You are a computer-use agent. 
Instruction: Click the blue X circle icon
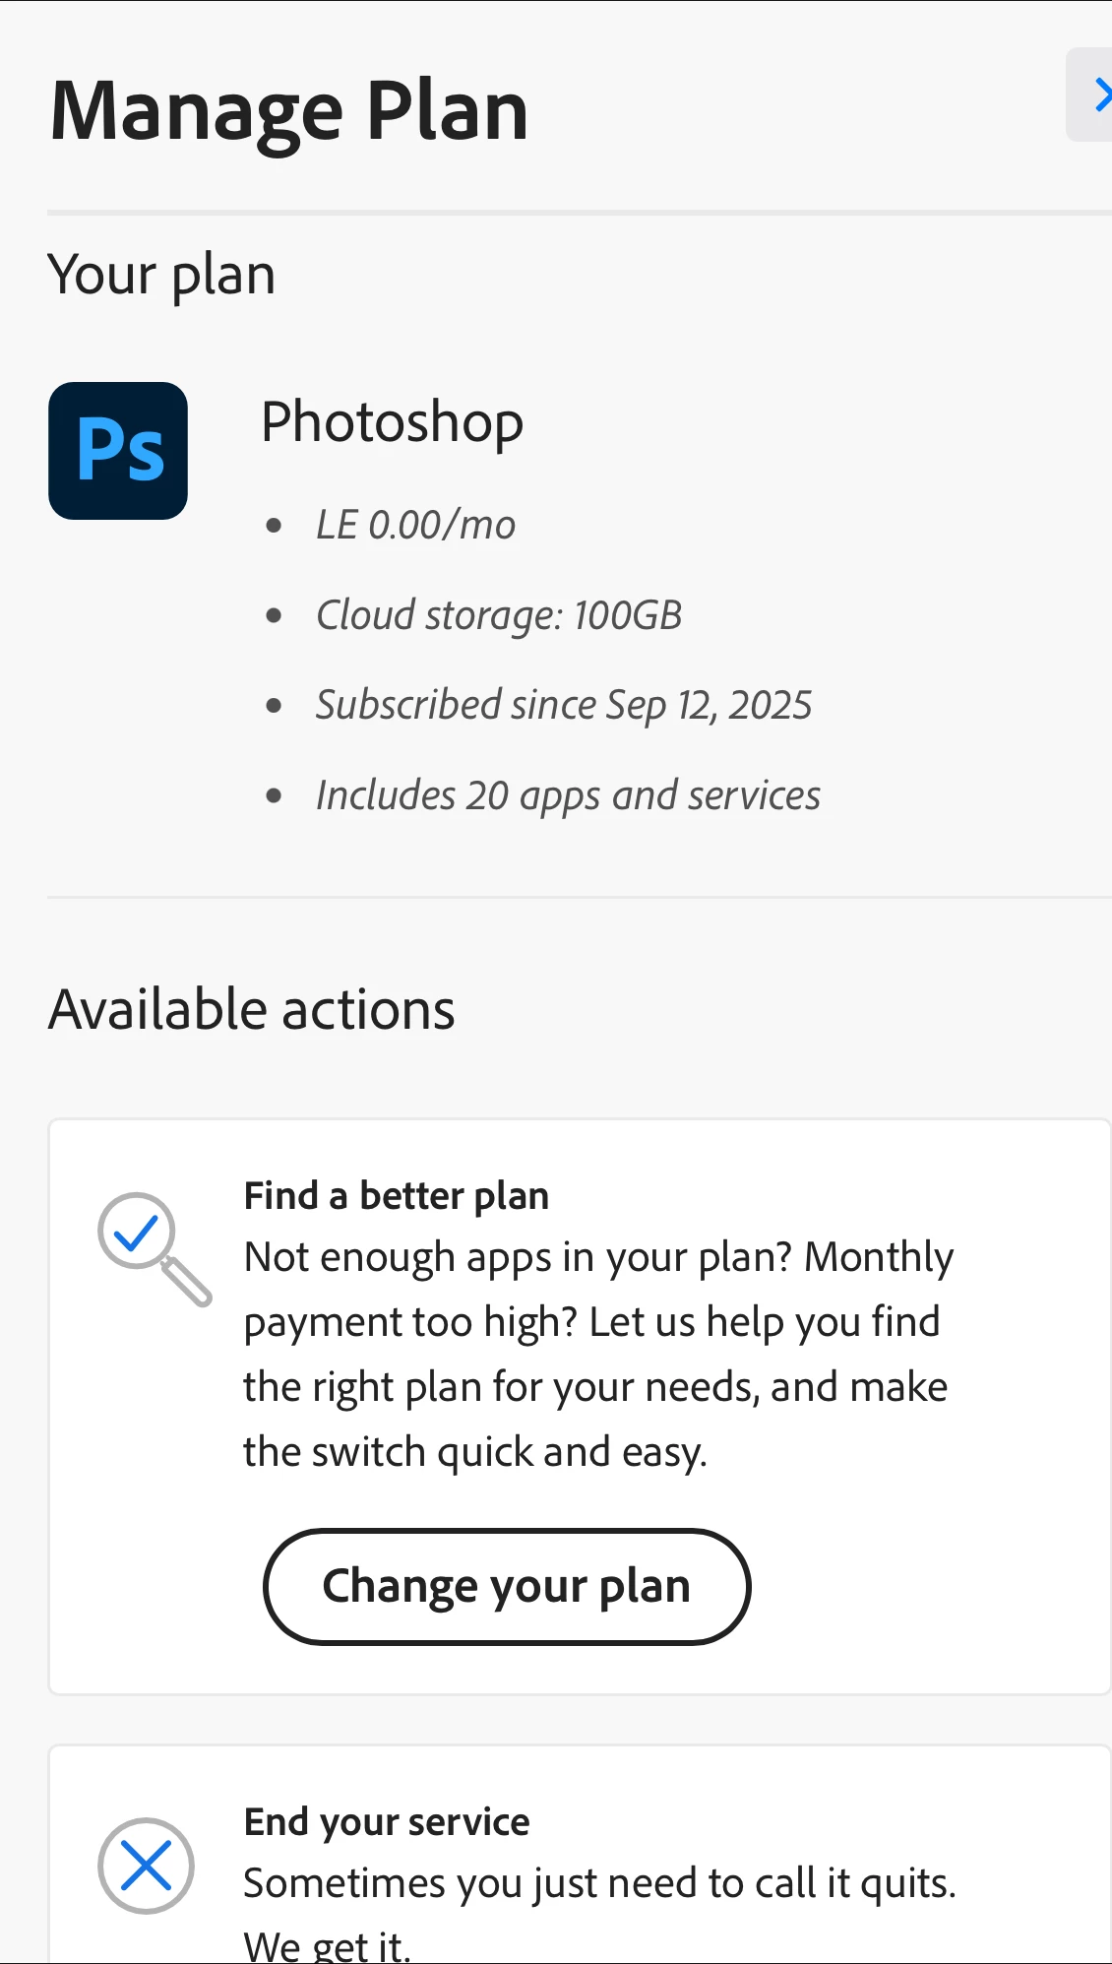tap(146, 1866)
